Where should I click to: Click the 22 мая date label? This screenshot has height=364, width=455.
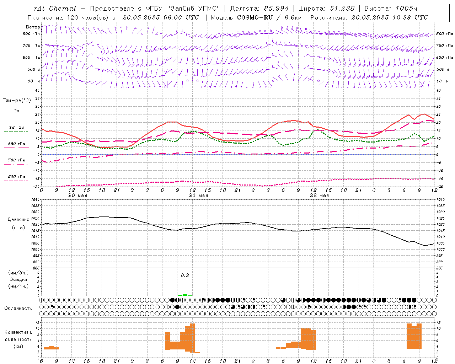(319, 196)
